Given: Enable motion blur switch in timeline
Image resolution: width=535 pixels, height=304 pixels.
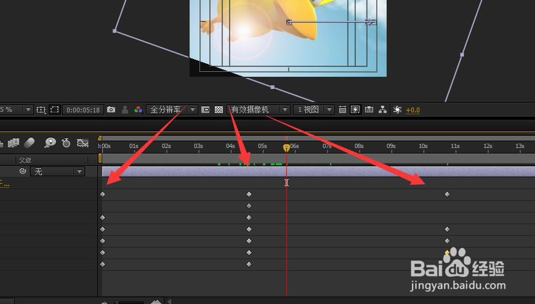Looking at the screenshot, I should (30, 142).
